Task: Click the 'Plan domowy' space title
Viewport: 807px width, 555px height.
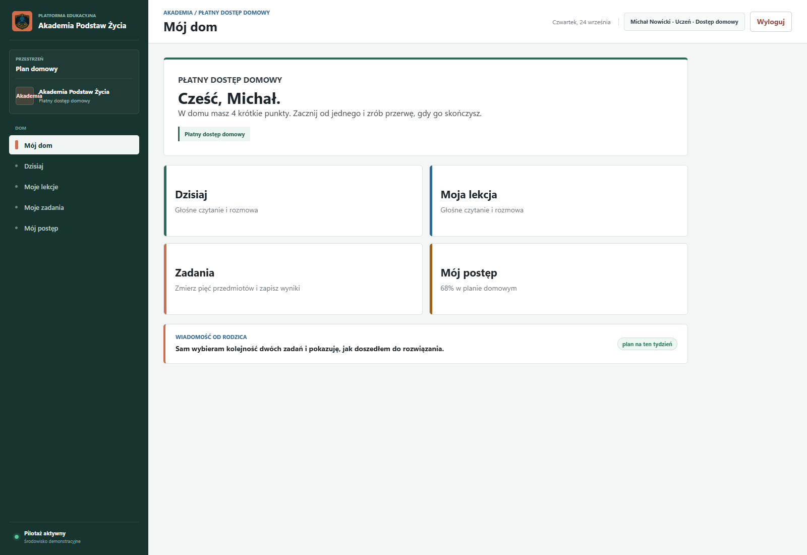Action: coord(37,69)
